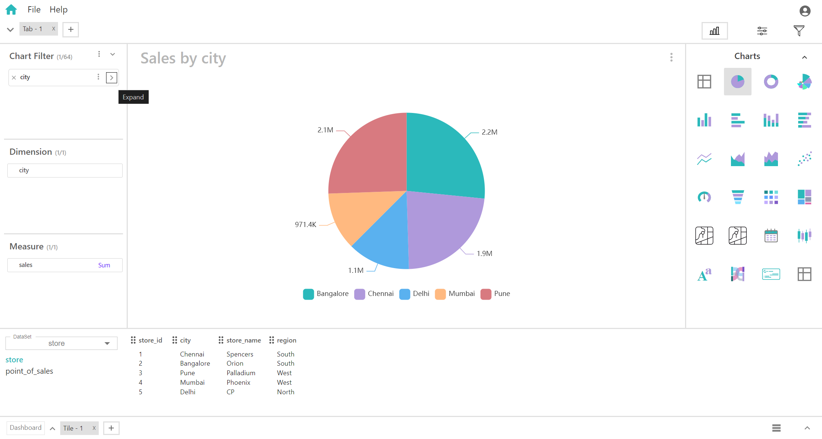822x439 pixels.
Task: Open the report filter funnel icon
Action: point(799,31)
